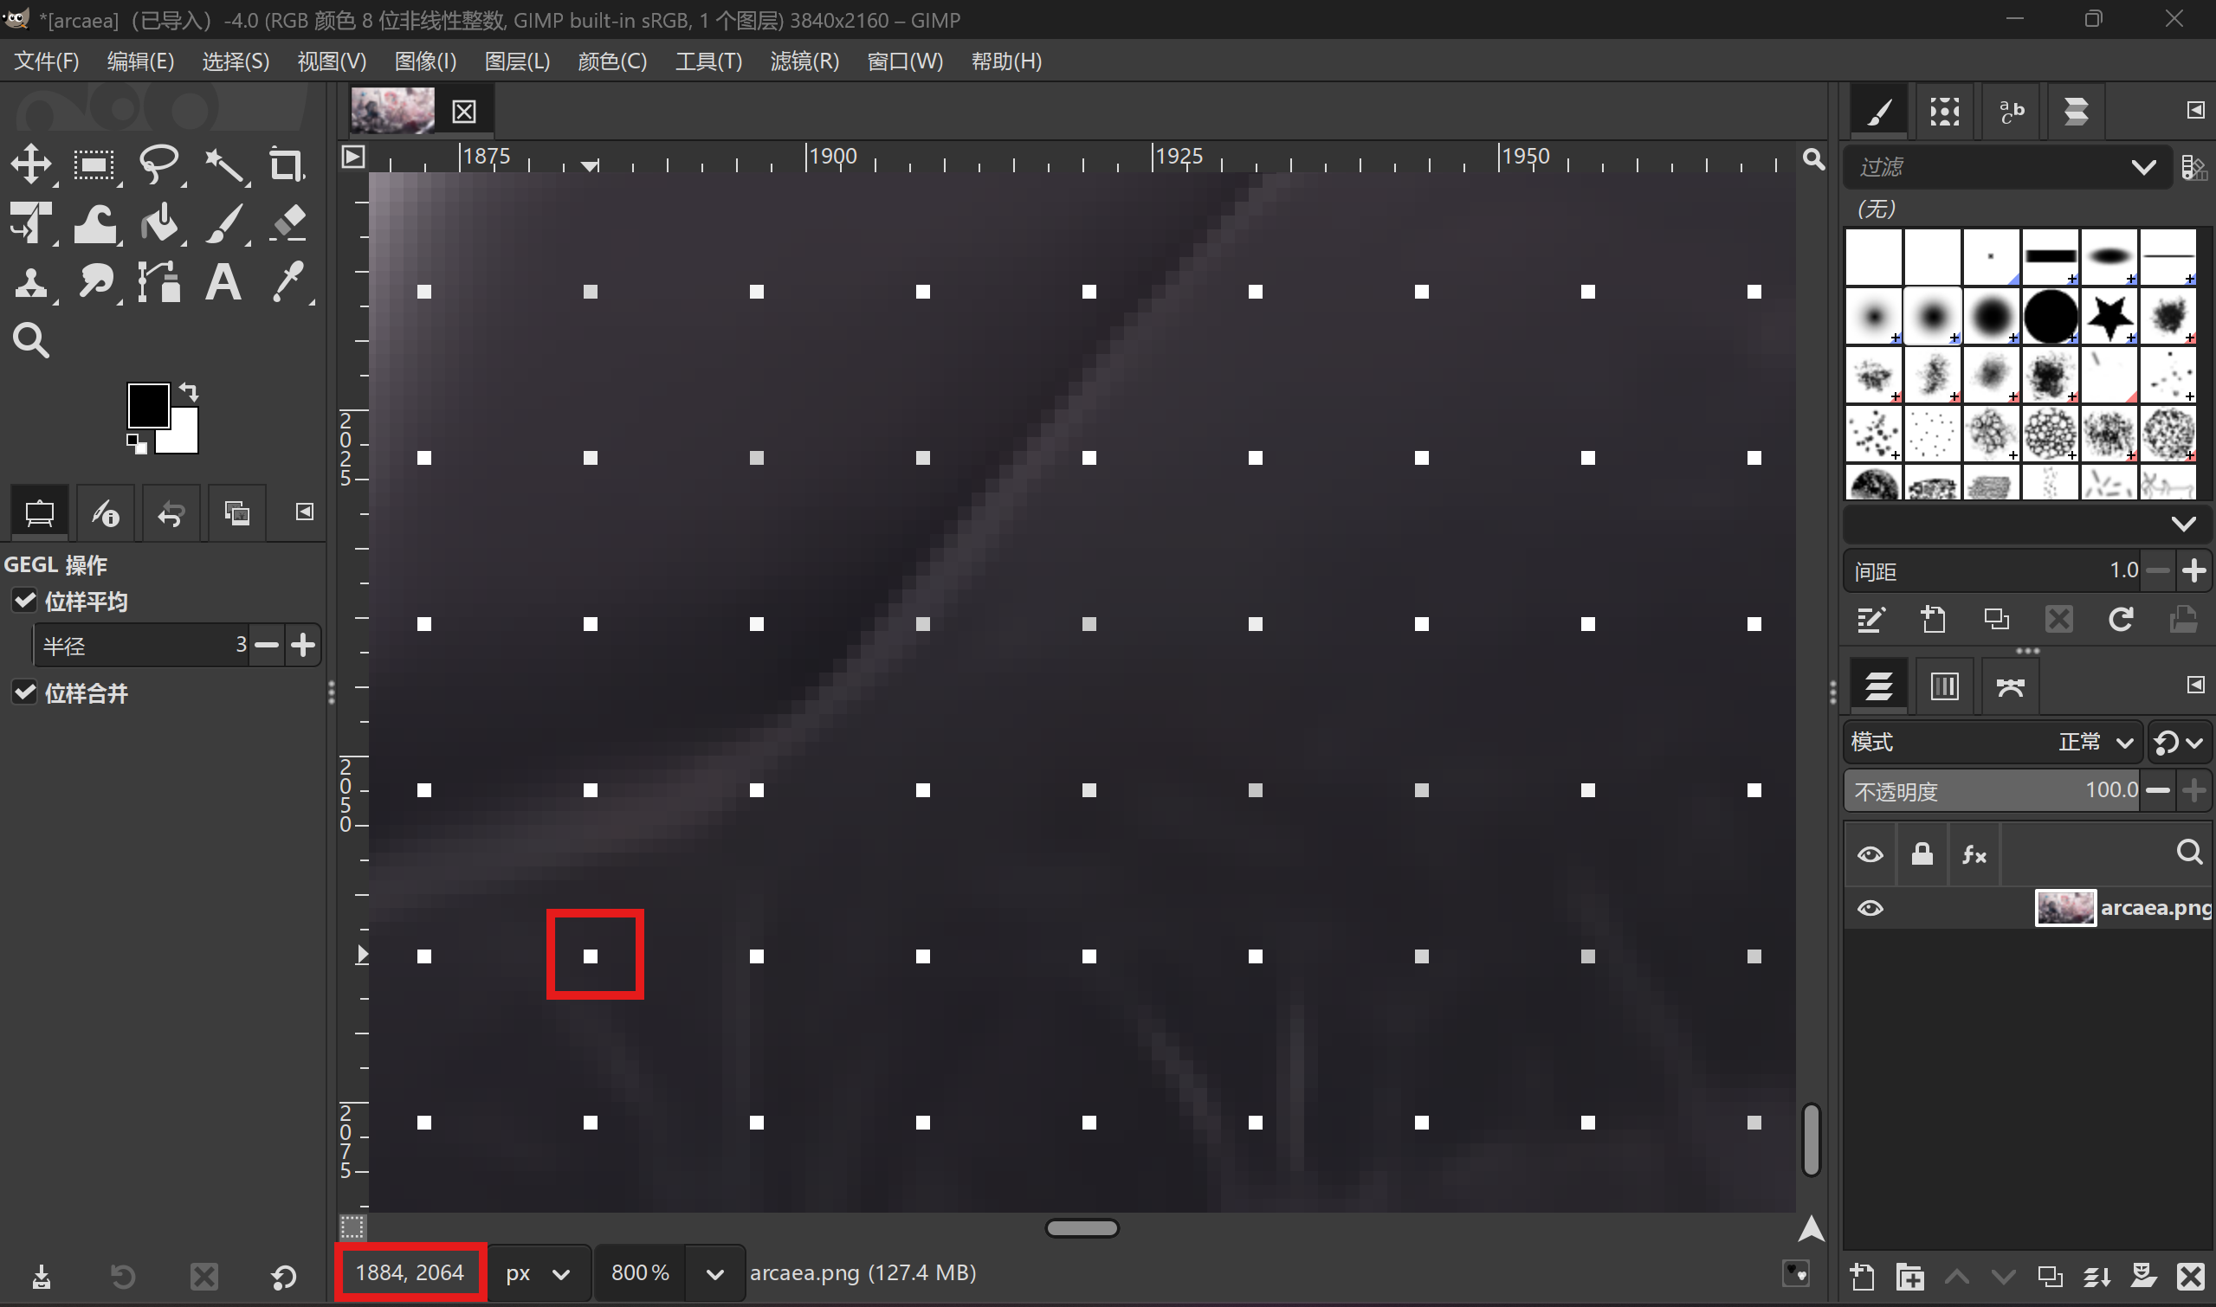Swap foreground and background colors
Screen dimensions: 2216x1307
[x=189, y=391]
